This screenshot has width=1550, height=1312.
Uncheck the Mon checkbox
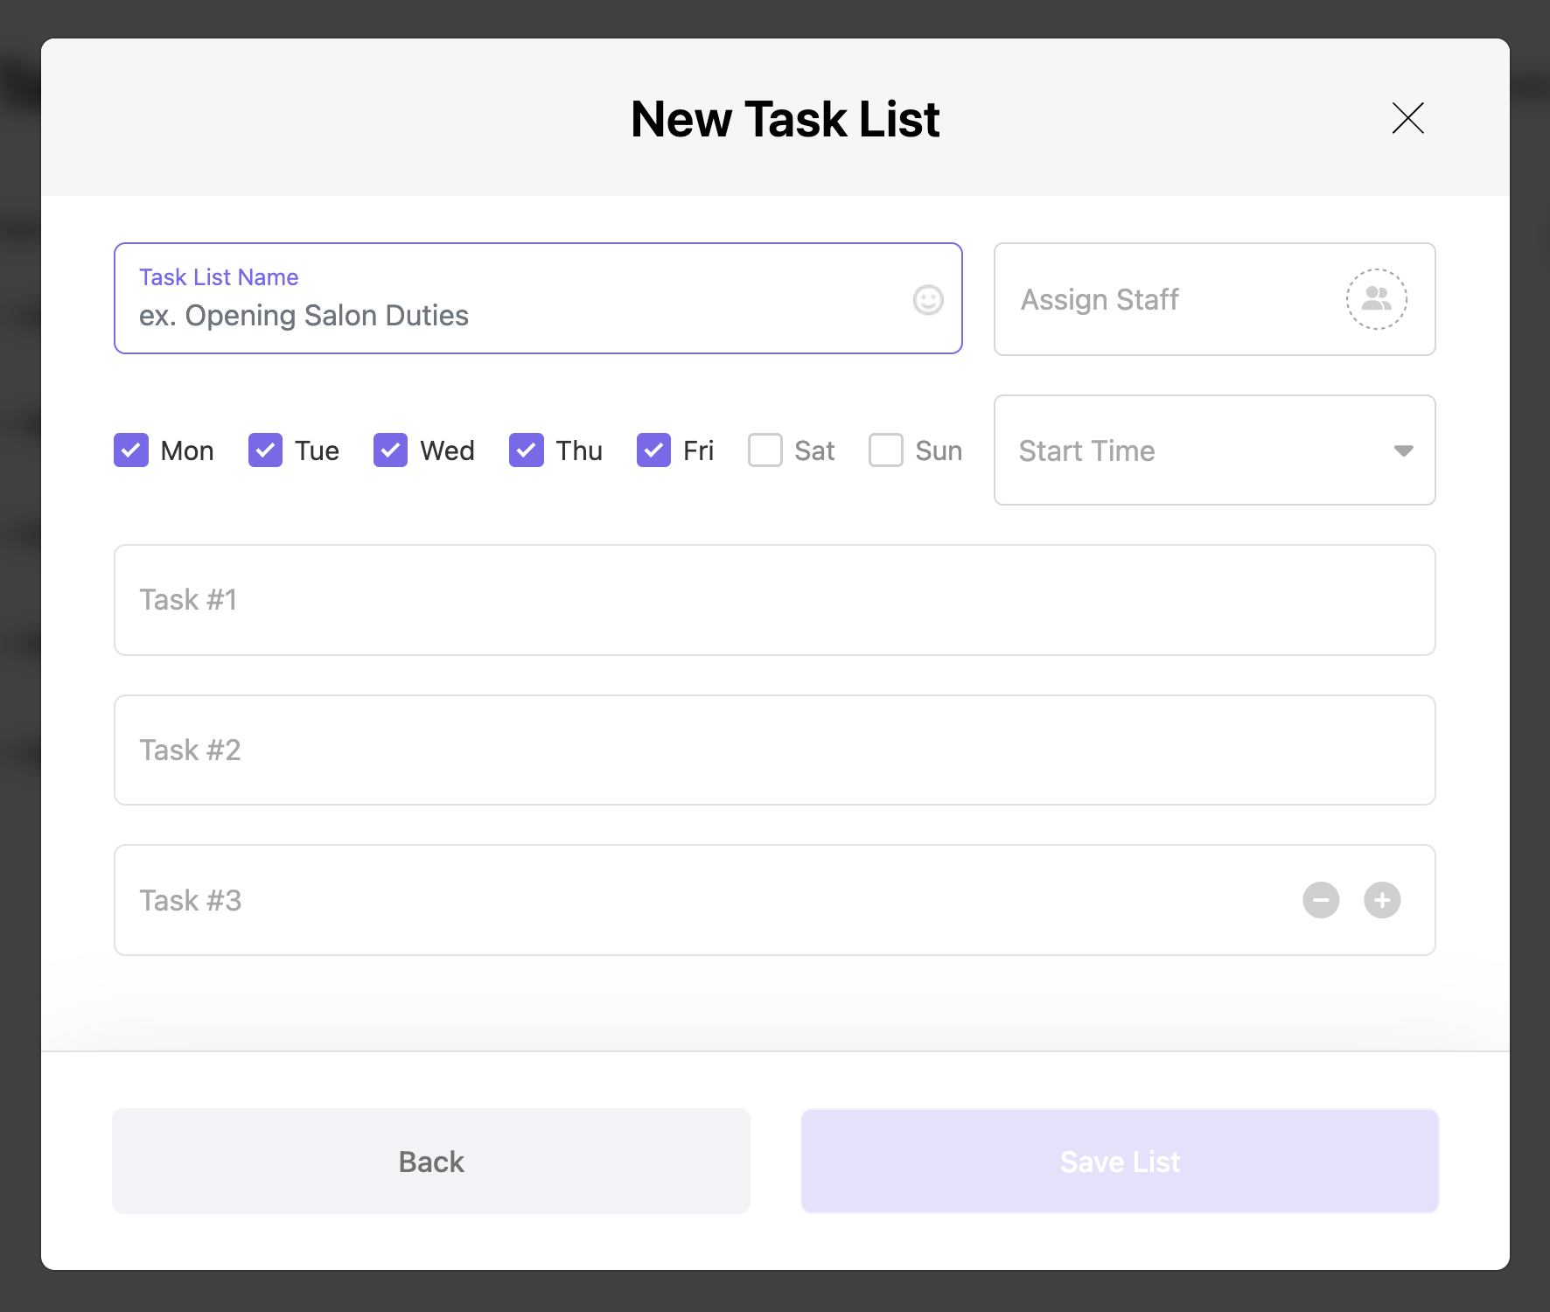coord(131,450)
